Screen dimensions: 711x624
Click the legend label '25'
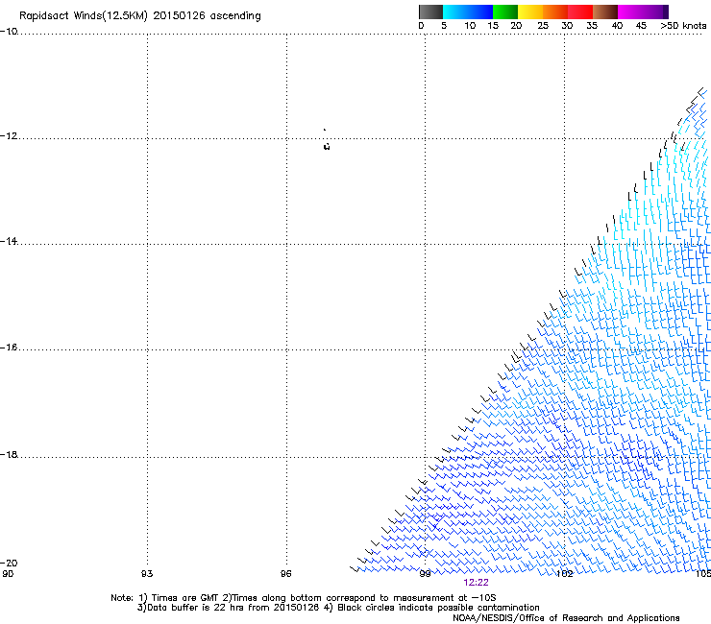pos(543,26)
